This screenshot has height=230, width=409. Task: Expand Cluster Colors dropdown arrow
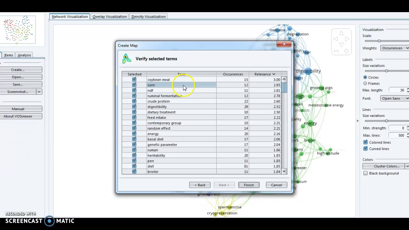pyautogui.click(x=407, y=166)
